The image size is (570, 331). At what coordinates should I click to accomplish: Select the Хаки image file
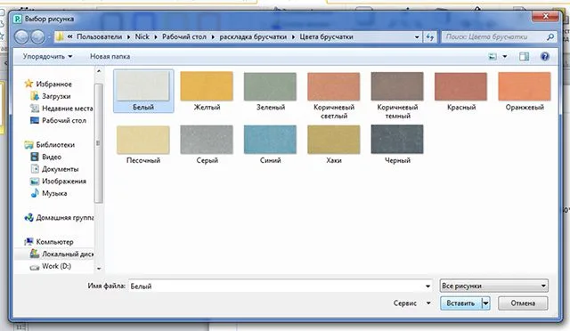tap(334, 145)
